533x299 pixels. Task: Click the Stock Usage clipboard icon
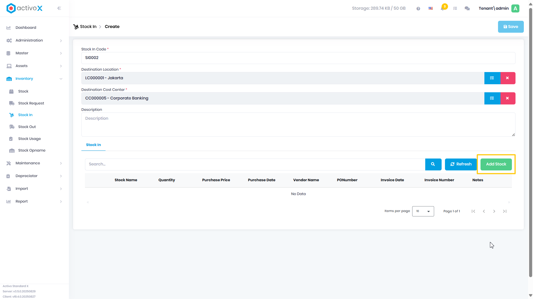tap(11, 139)
